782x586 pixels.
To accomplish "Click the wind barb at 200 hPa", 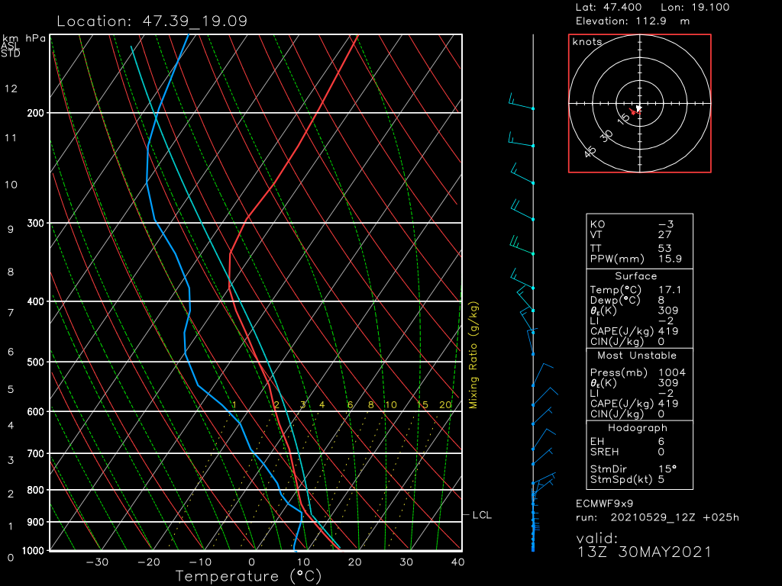I will click(x=522, y=105).
